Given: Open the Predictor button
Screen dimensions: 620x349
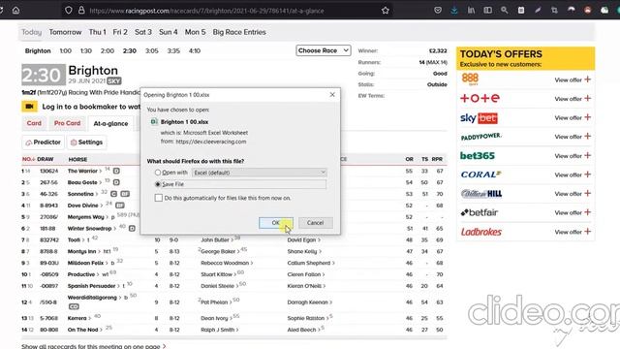Looking at the screenshot, I should (43, 143).
